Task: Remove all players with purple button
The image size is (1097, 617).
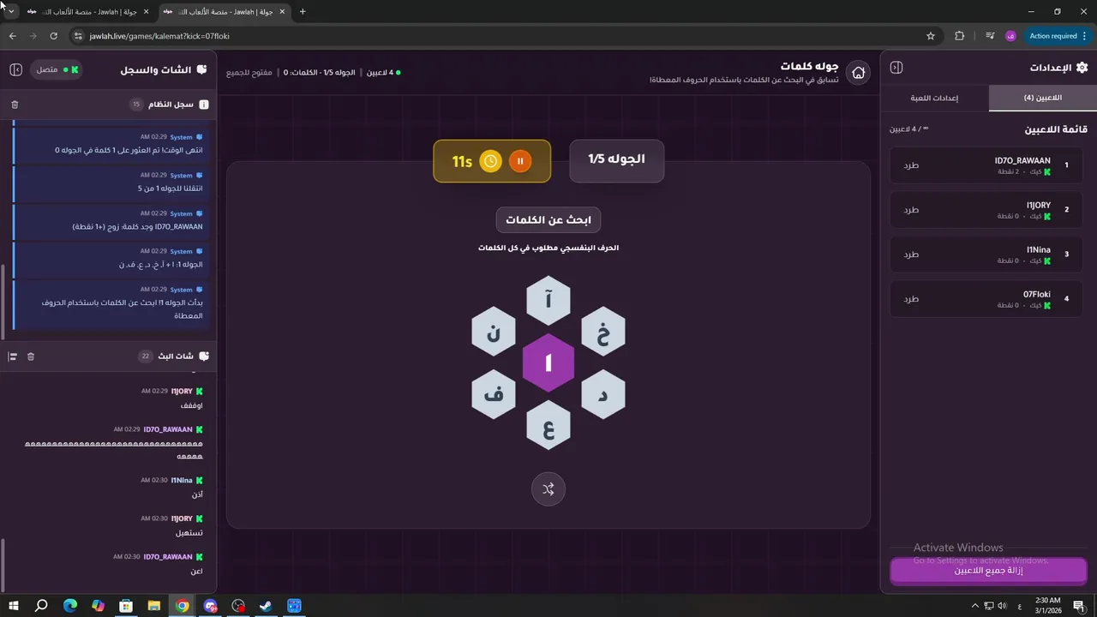Action: 988,571
